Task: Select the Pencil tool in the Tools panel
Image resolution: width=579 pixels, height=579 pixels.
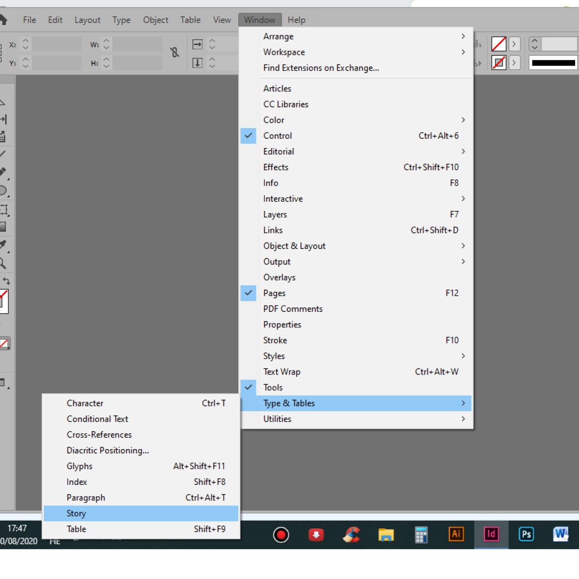Action: tap(3, 172)
